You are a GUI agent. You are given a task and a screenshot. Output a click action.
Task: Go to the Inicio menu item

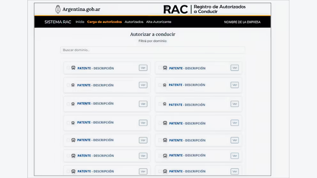tap(80, 22)
